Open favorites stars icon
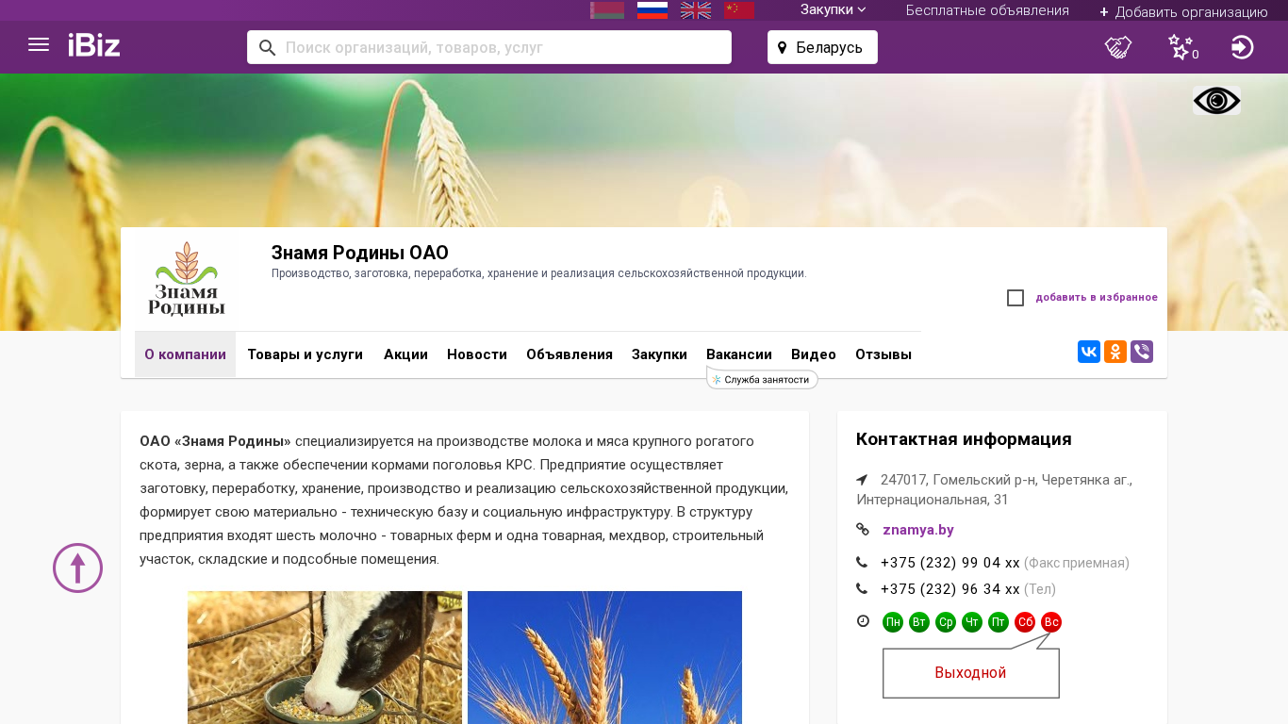The image size is (1288, 724). pyautogui.click(x=1181, y=47)
